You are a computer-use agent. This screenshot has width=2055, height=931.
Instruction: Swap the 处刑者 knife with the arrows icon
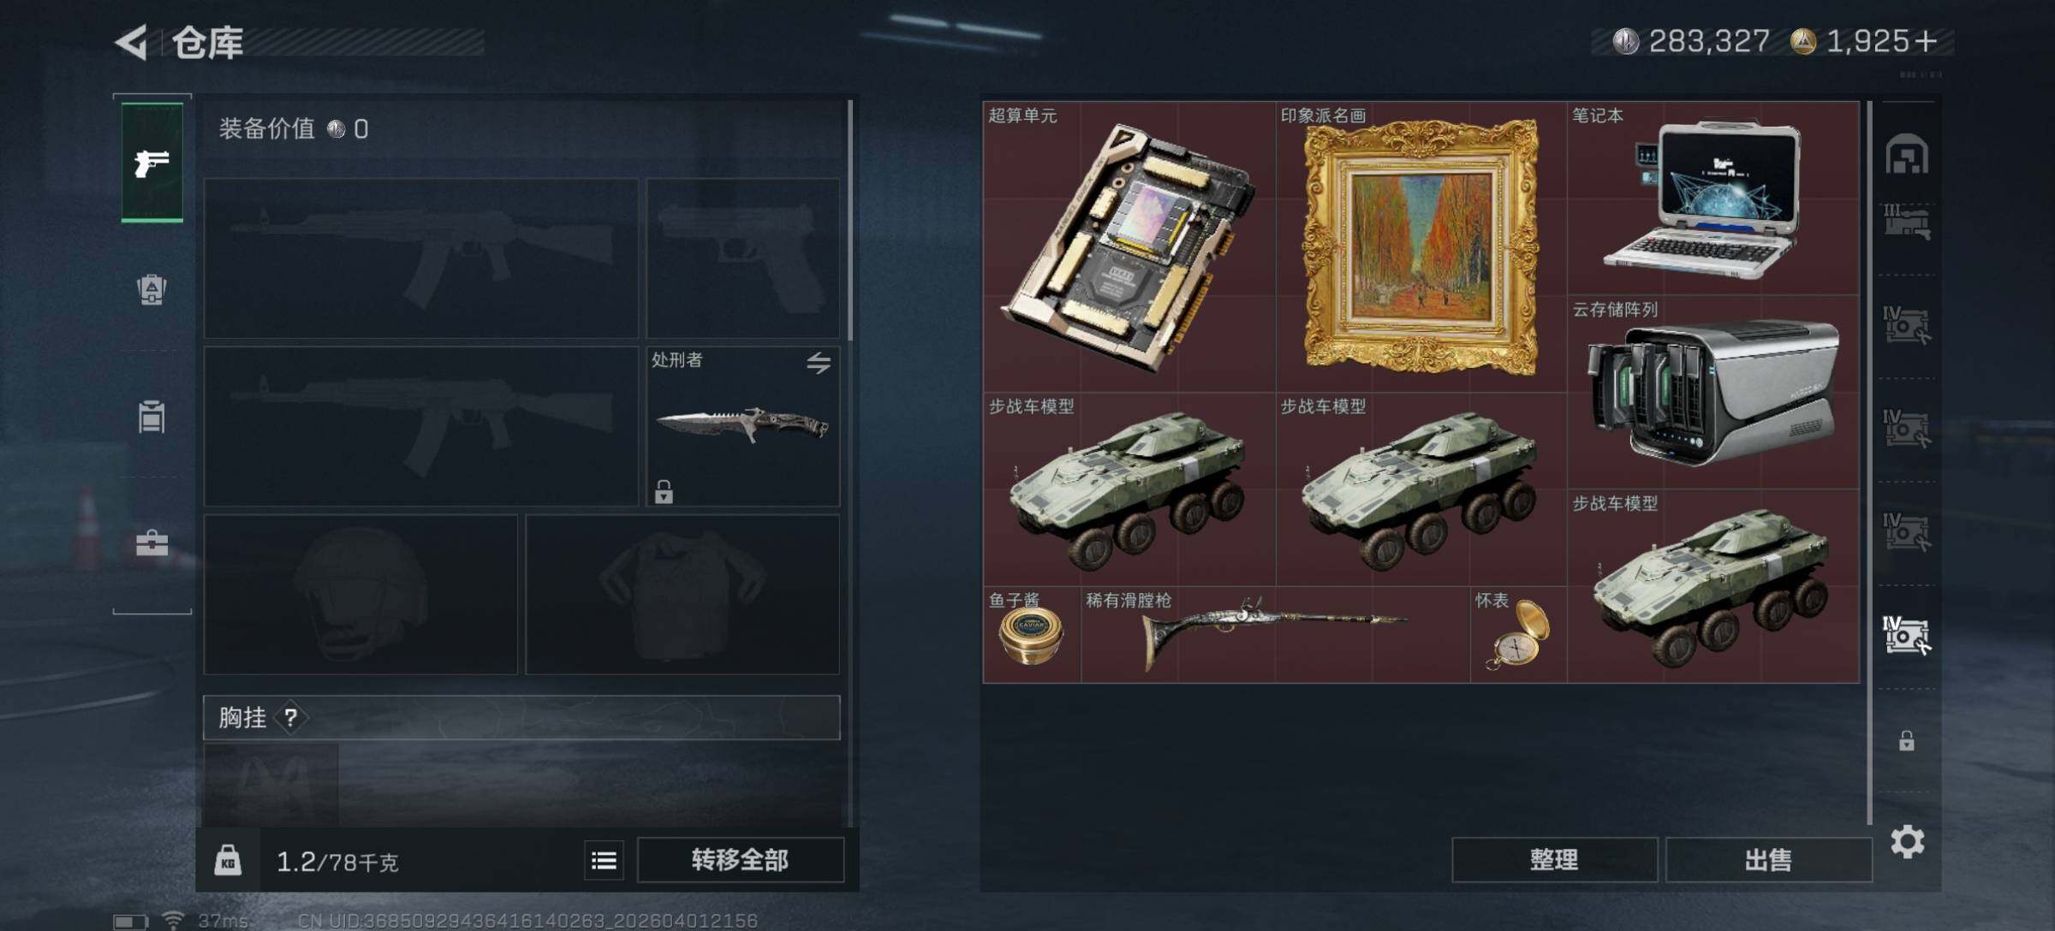point(819,364)
